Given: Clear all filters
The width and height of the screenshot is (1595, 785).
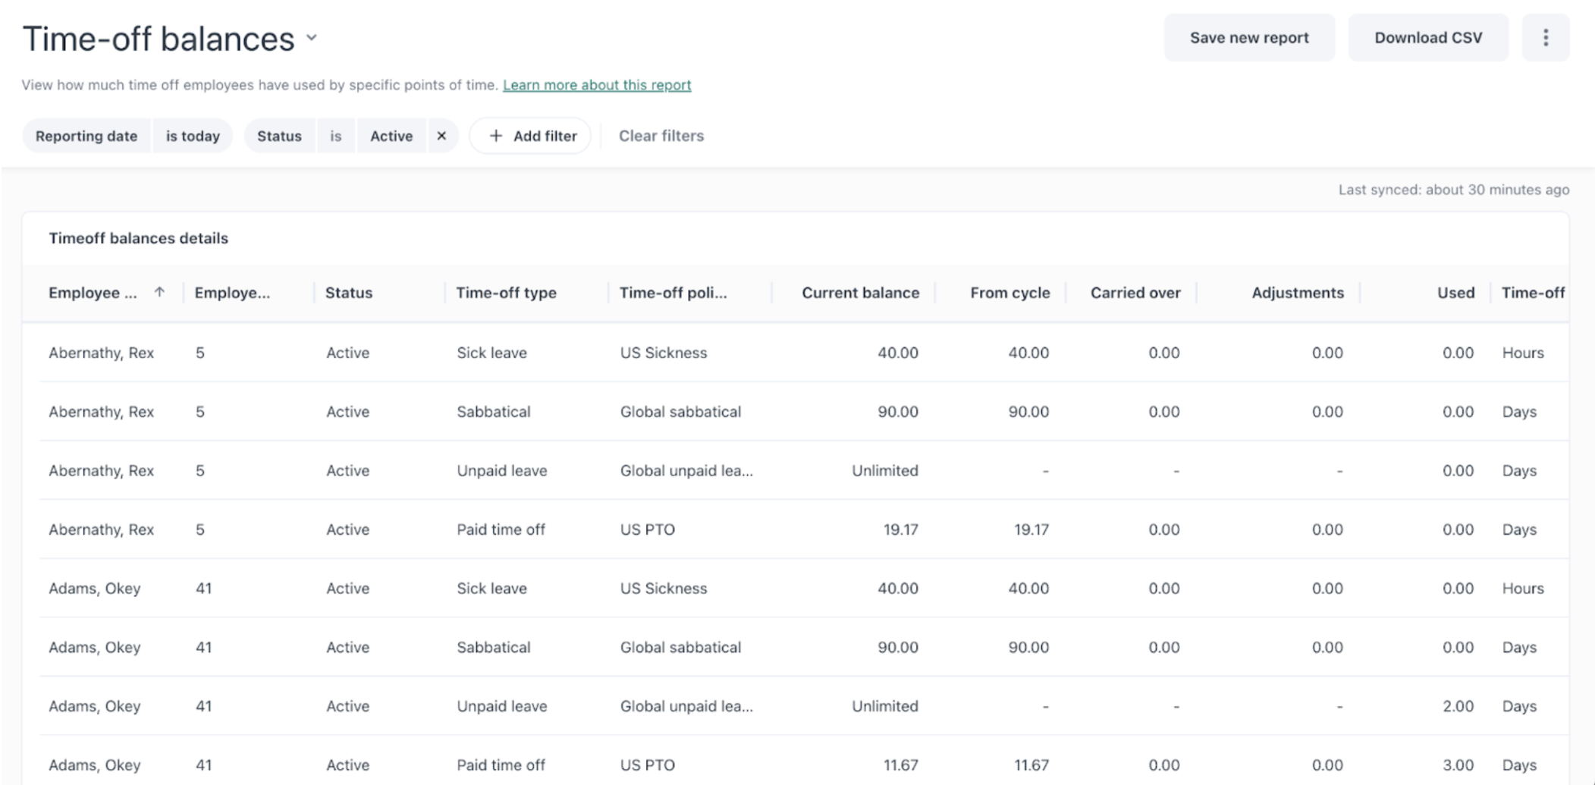Looking at the screenshot, I should pyautogui.click(x=661, y=136).
